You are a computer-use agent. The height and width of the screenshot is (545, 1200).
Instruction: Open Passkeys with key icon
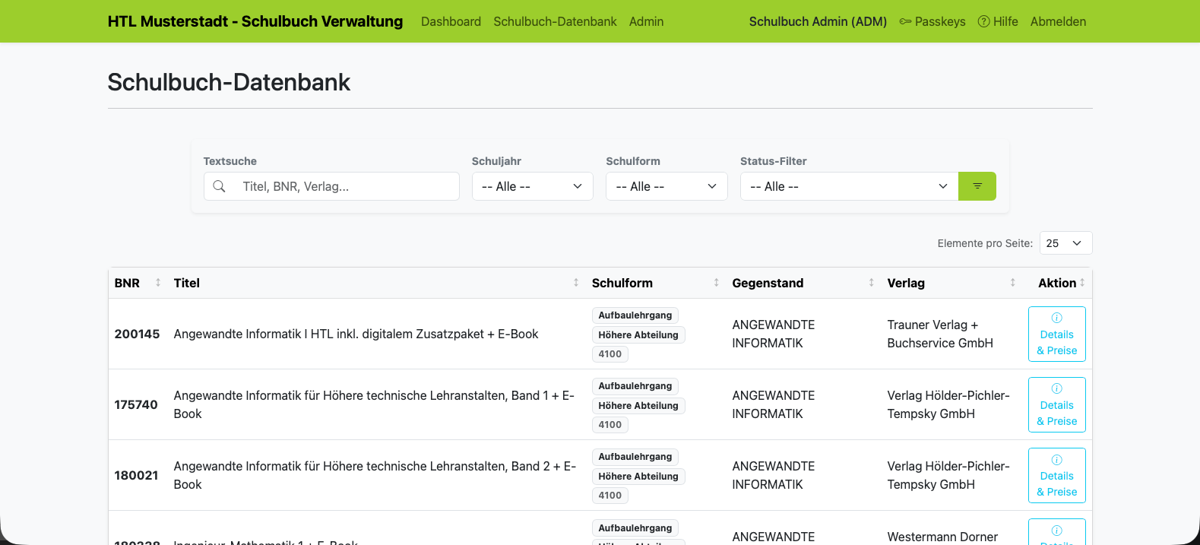coord(932,21)
